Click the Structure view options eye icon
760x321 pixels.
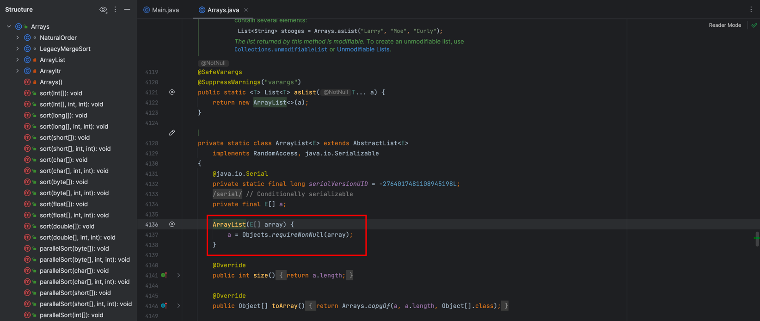coord(103,10)
